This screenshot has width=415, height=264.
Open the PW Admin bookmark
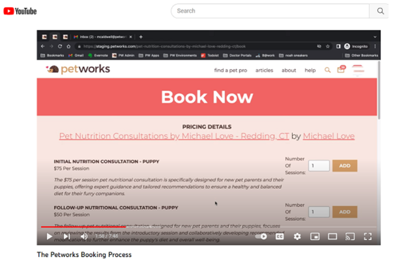click(123, 55)
